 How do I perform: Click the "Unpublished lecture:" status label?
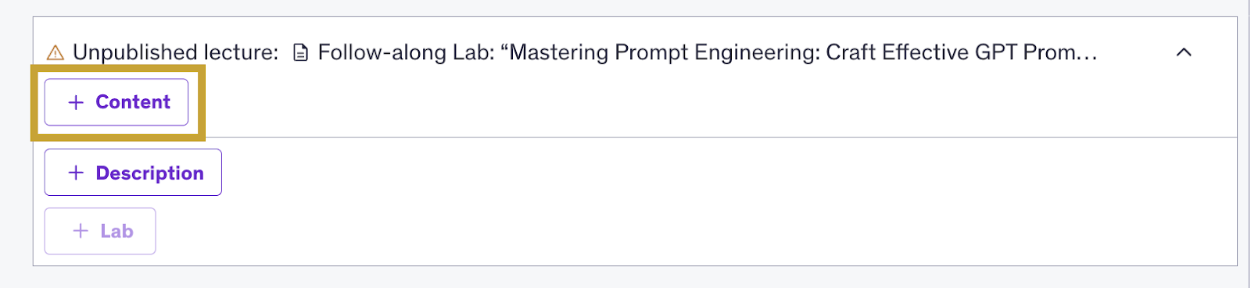[x=176, y=52]
